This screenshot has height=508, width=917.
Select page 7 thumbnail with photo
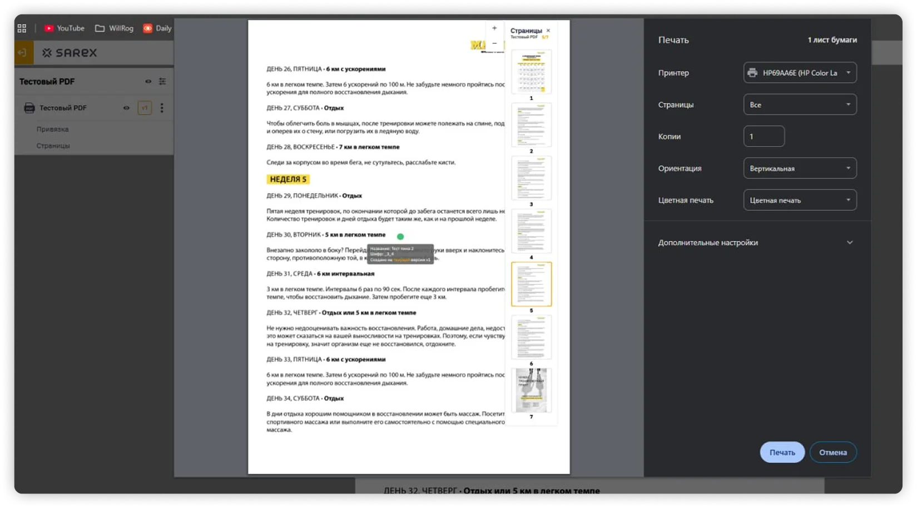click(x=531, y=390)
